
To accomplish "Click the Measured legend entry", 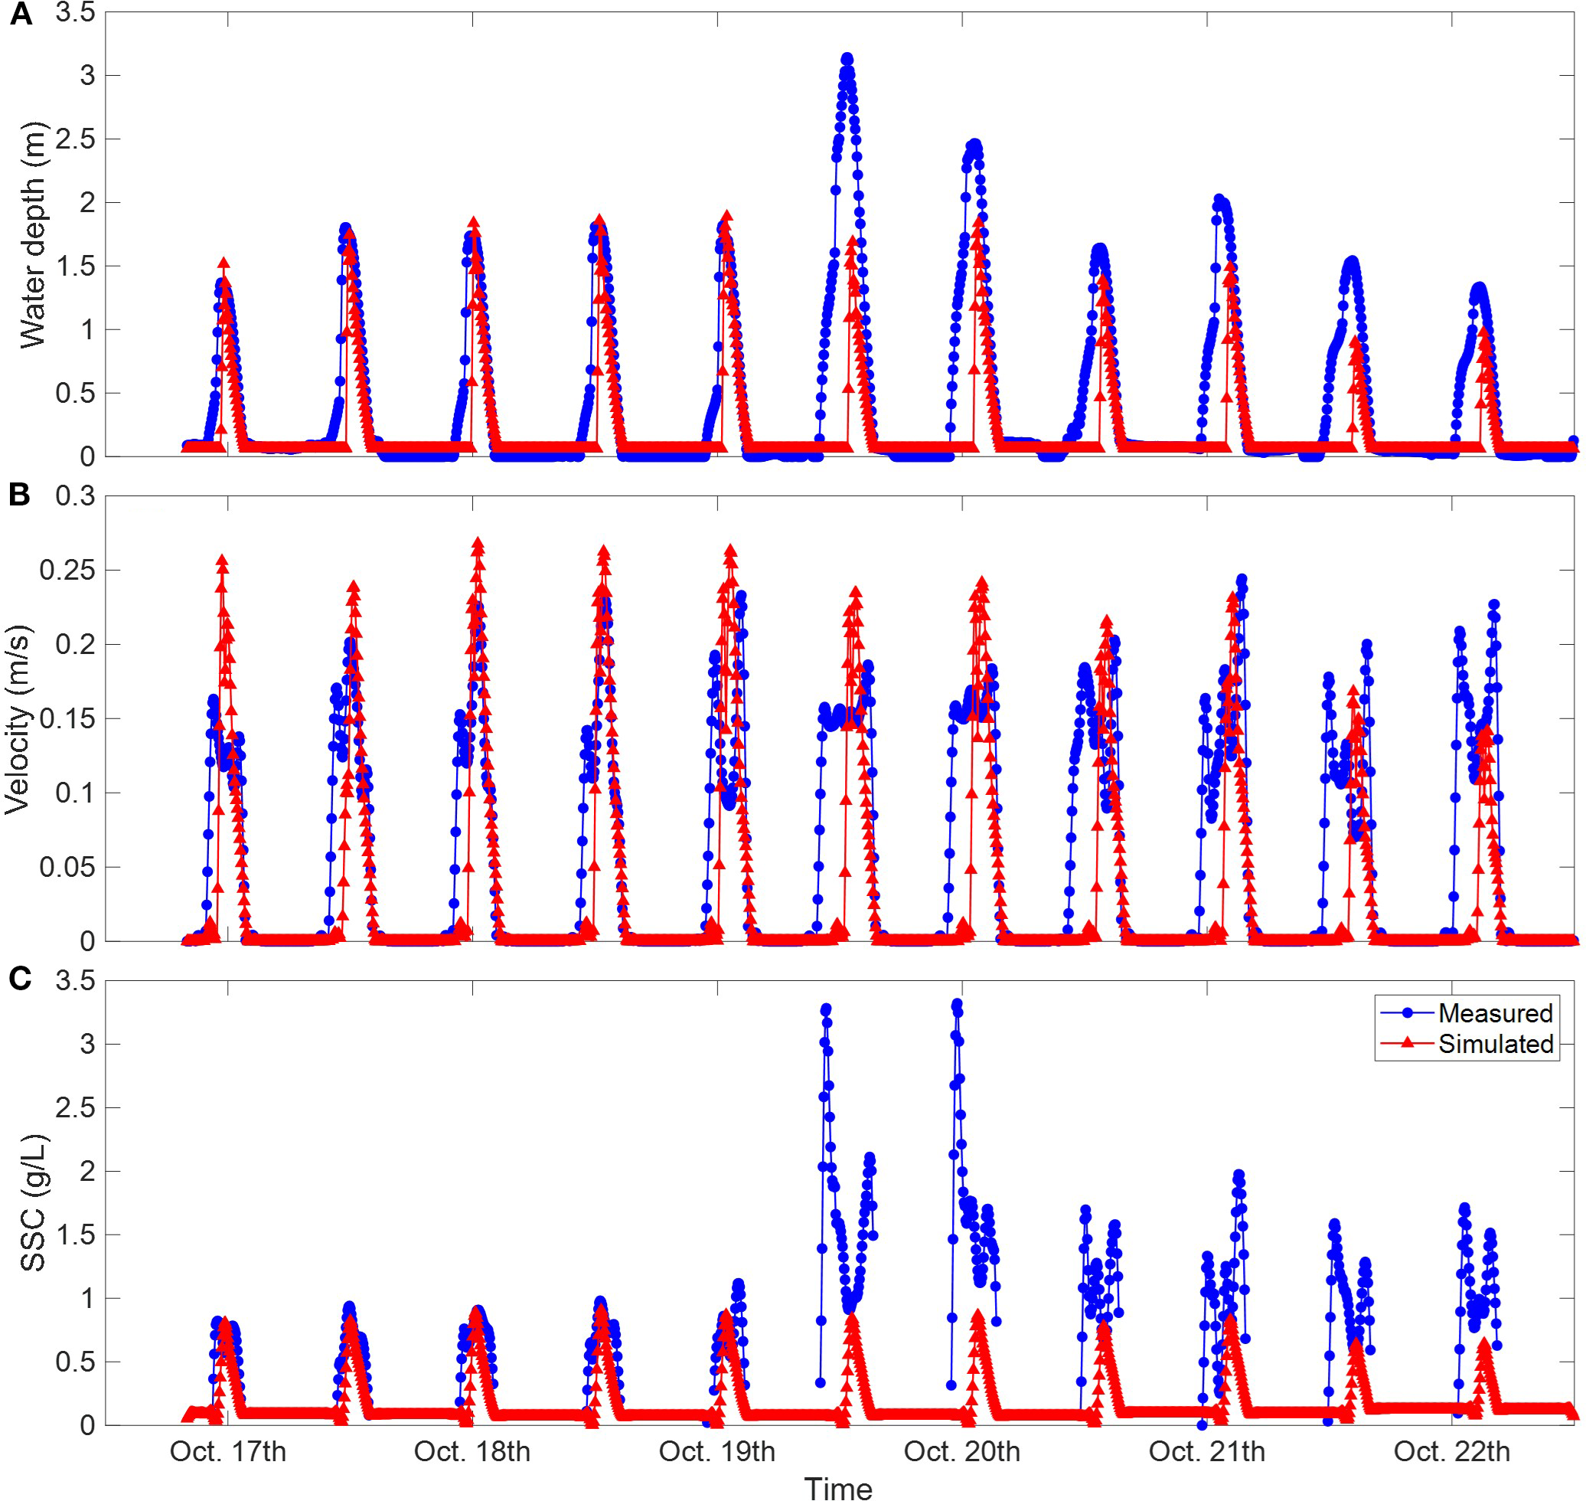I will (x=1494, y=1013).
